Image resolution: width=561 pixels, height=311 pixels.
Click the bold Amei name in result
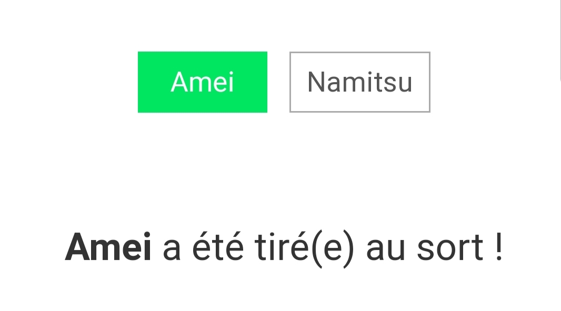coord(108,247)
